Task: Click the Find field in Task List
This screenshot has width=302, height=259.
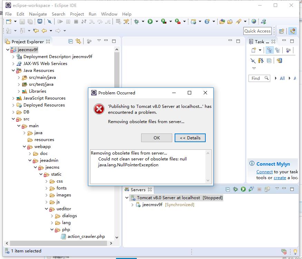Action: [x=260, y=78]
